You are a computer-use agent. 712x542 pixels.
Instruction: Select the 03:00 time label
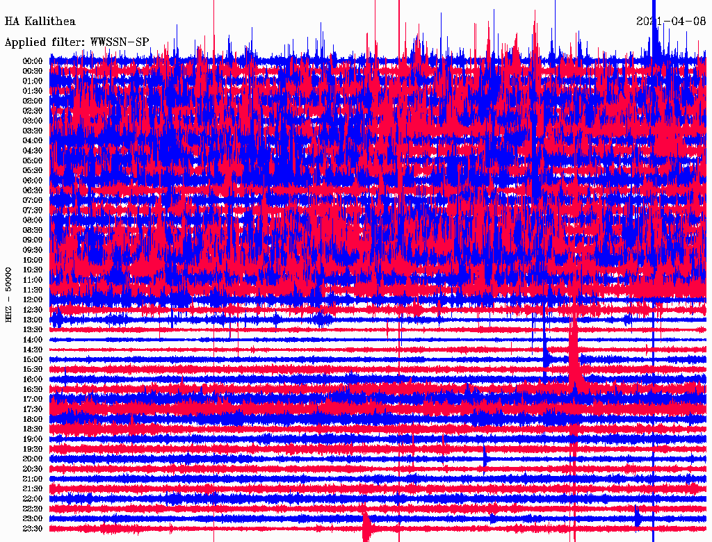[33, 121]
